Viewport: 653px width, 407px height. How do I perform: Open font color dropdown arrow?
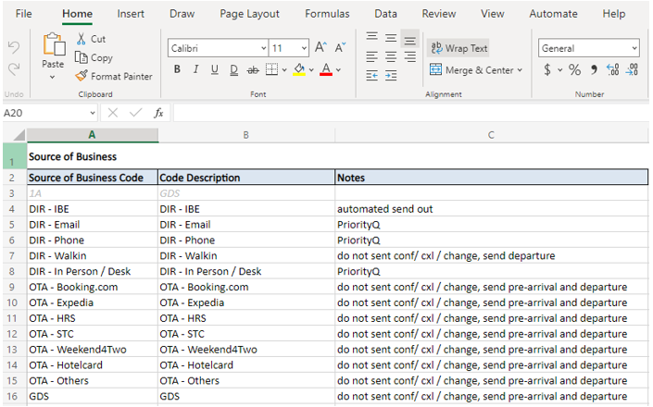click(x=339, y=70)
